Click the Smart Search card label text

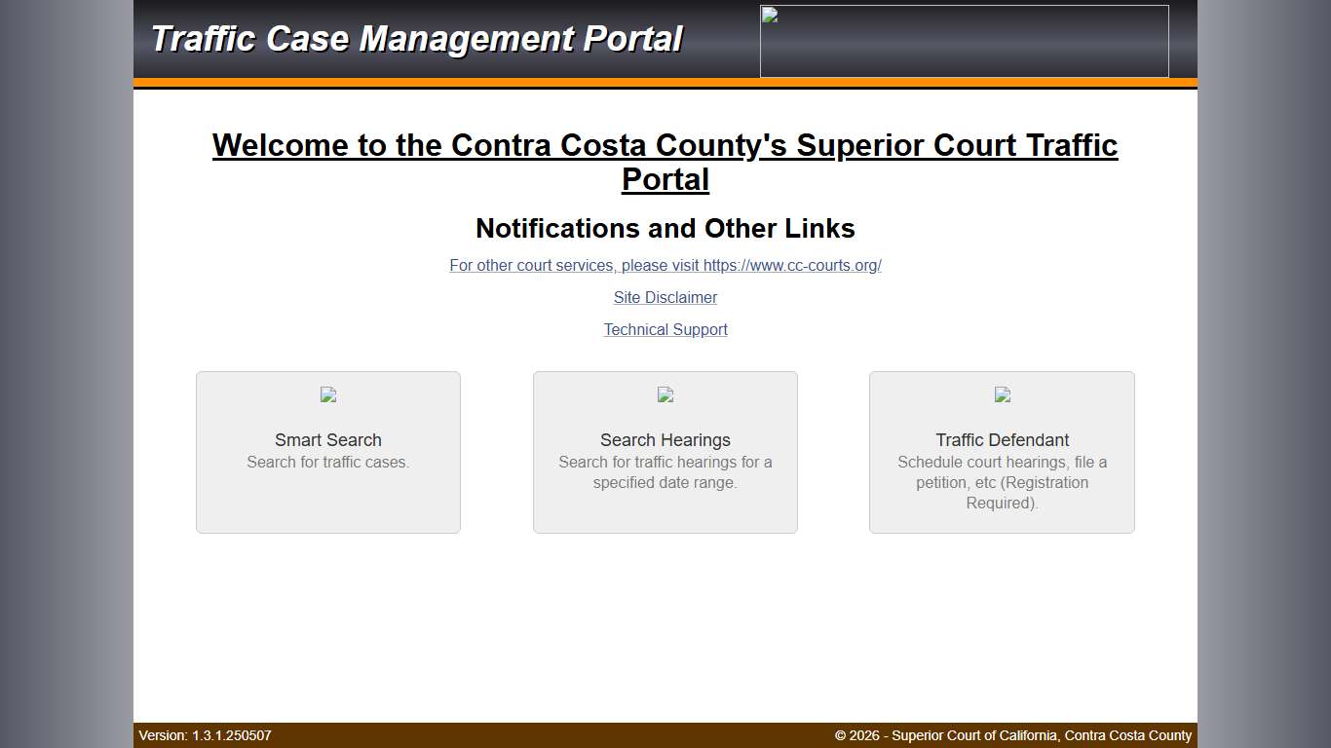pos(327,439)
